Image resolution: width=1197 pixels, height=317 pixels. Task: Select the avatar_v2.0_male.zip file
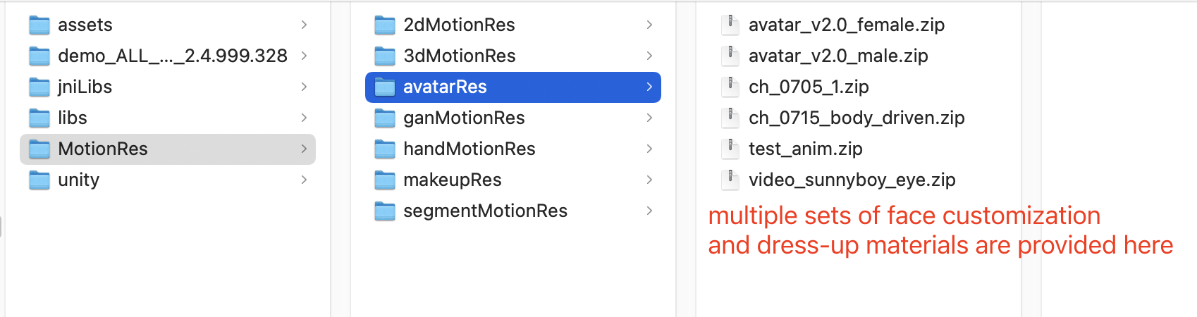click(x=837, y=56)
